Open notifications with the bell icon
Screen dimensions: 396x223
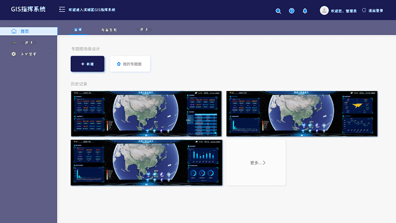[x=305, y=11]
